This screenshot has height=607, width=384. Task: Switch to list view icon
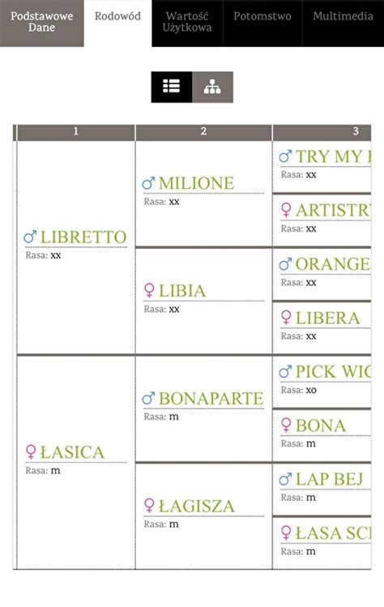click(x=172, y=87)
